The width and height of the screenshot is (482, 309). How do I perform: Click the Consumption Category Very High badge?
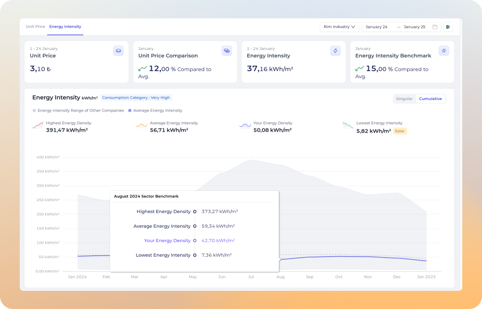pyautogui.click(x=136, y=97)
